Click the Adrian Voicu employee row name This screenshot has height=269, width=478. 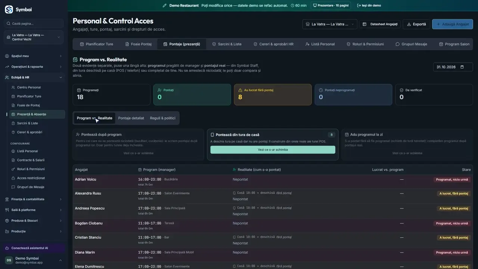tap(86, 179)
